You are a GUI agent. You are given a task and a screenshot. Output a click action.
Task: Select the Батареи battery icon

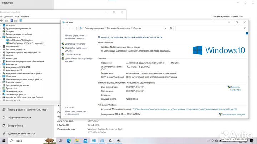[x=4, y=31]
